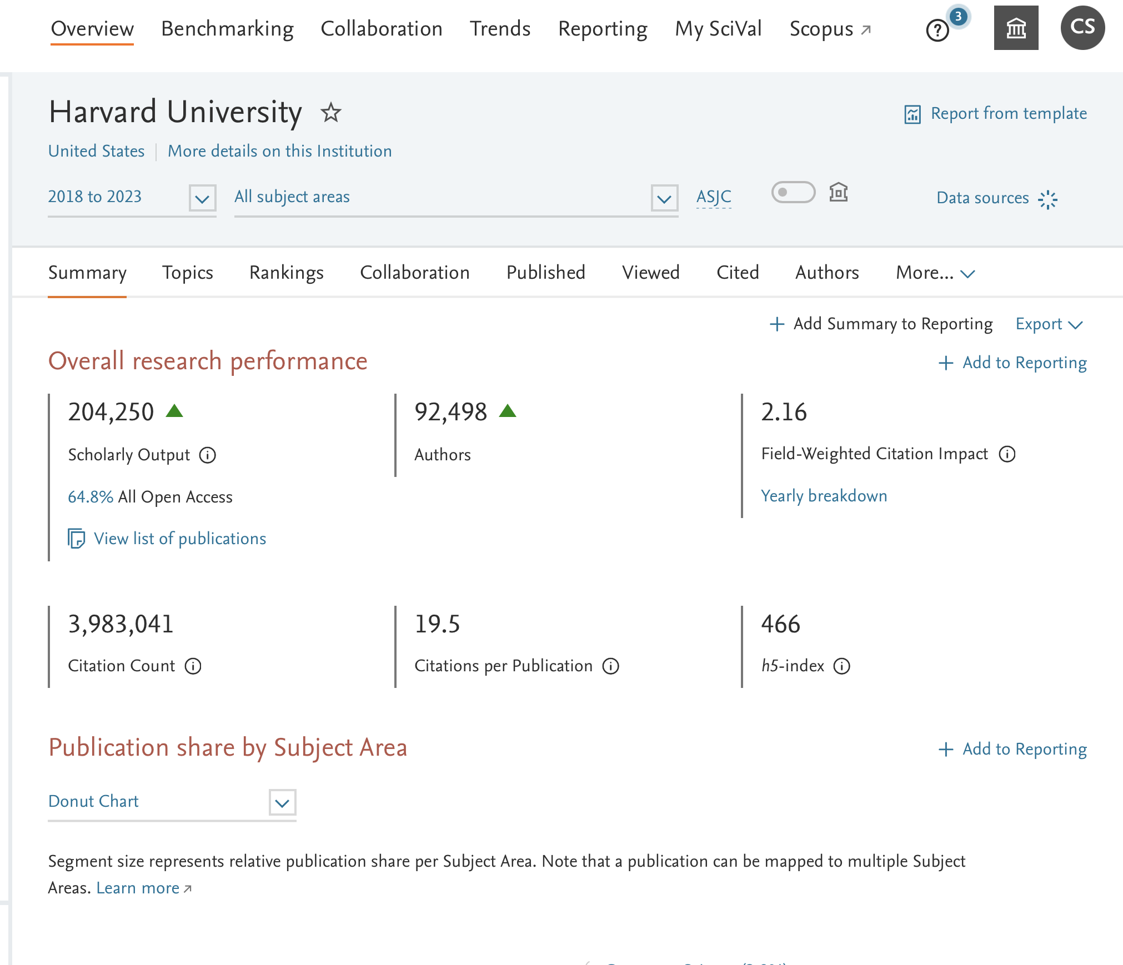
Task: Switch to the Published sub-tab
Action: point(546,273)
